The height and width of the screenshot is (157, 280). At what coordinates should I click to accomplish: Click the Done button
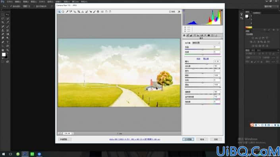tap(216, 140)
